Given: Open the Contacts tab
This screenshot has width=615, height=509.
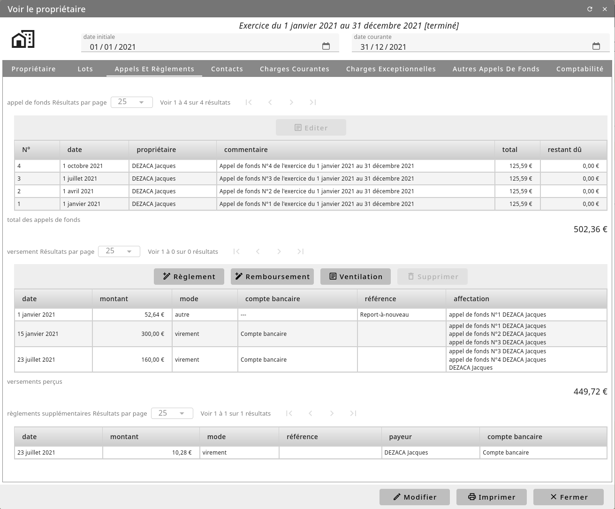Looking at the screenshot, I should [x=227, y=69].
